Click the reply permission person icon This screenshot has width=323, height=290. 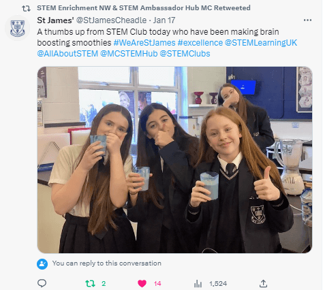coord(42,264)
